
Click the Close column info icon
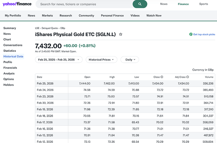162,77
